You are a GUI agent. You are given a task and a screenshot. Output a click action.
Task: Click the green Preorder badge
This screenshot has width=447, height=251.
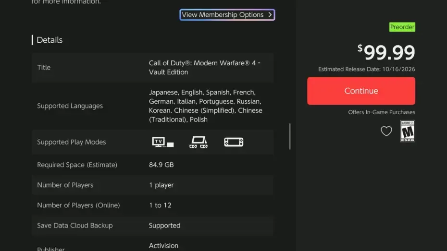(x=402, y=27)
